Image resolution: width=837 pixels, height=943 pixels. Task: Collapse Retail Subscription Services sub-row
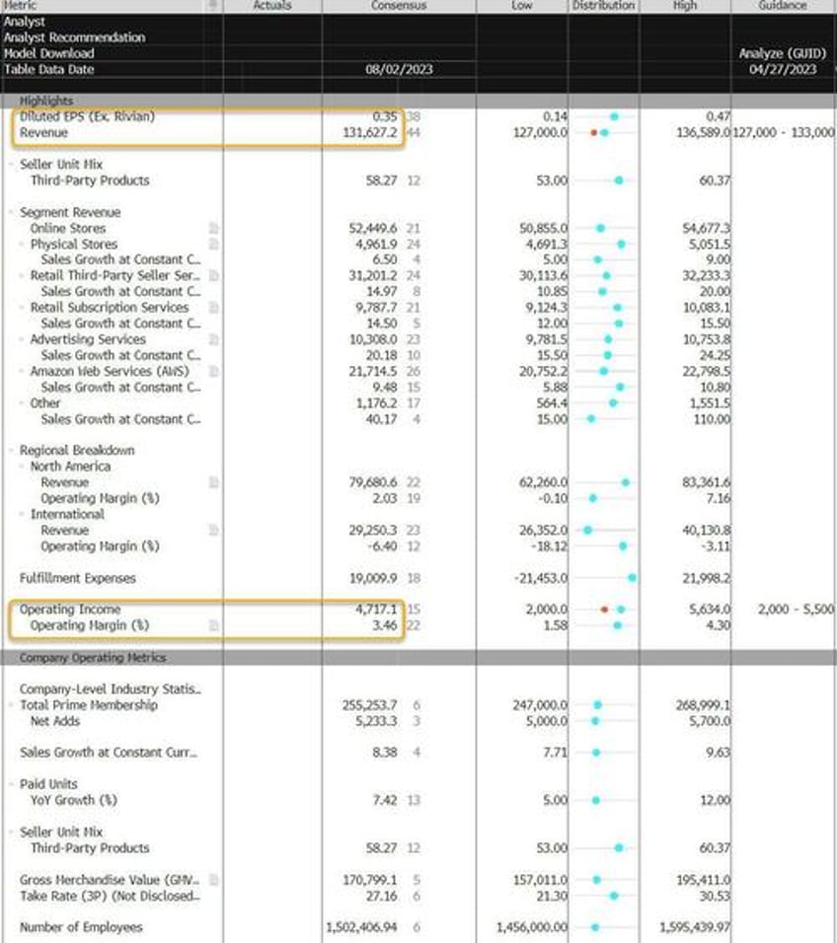pyautogui.click(x=23, y=308)
